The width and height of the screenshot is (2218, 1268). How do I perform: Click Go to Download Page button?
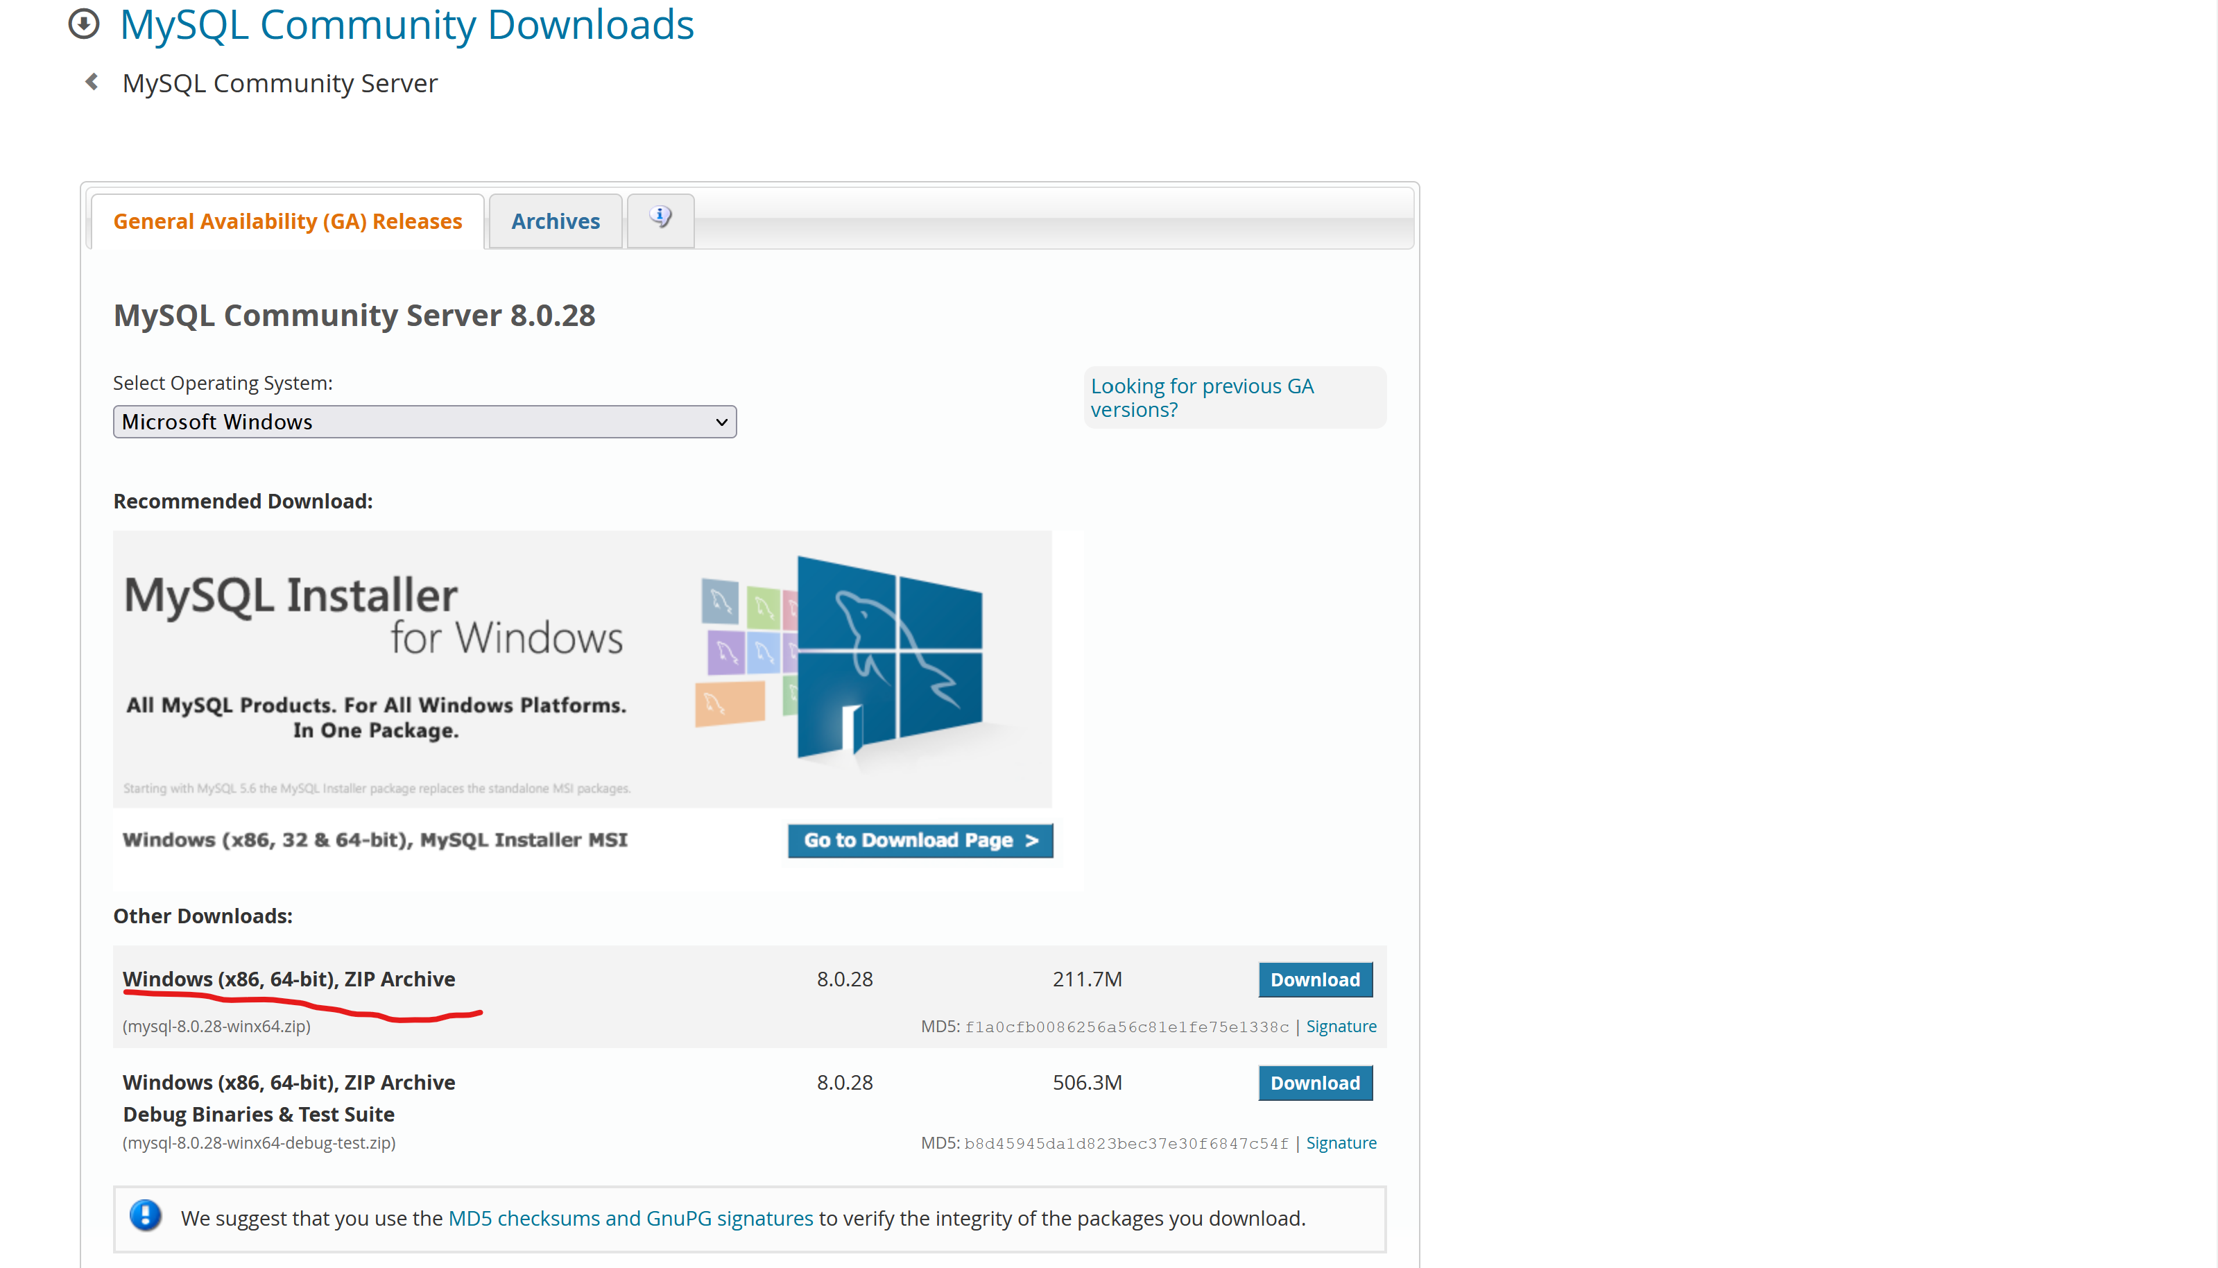(920, 841)
